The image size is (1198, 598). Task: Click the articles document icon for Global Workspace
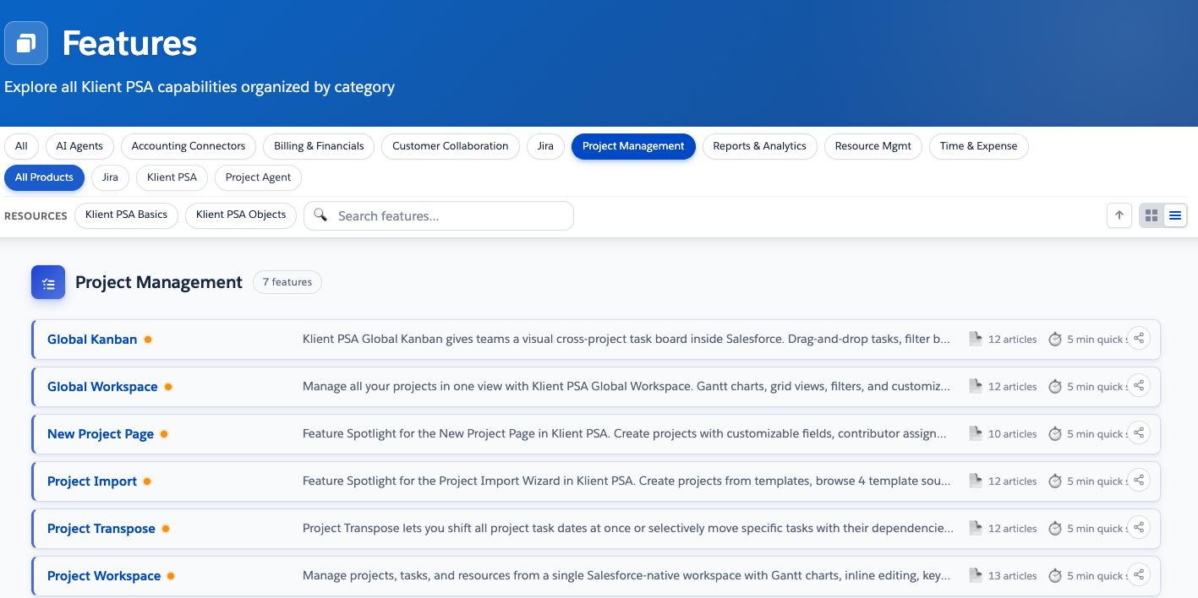click(976, 386)
